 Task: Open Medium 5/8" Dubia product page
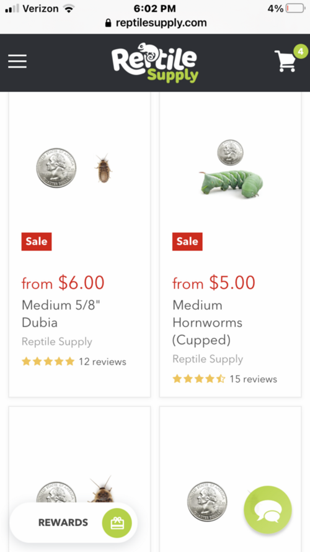(x=61, y=314)
